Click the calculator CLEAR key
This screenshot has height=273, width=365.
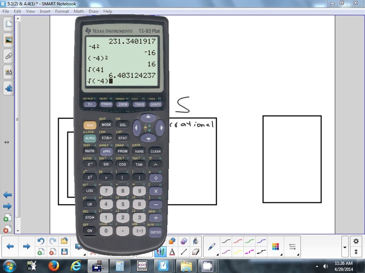[x=156, y=151]
